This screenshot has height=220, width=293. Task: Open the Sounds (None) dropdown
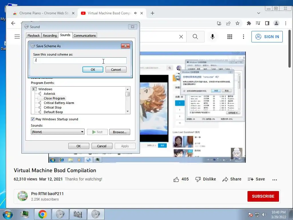(x=58, y=132)
